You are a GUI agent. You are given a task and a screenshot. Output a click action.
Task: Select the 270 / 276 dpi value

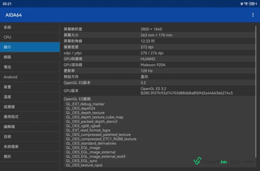coord(152,53)
